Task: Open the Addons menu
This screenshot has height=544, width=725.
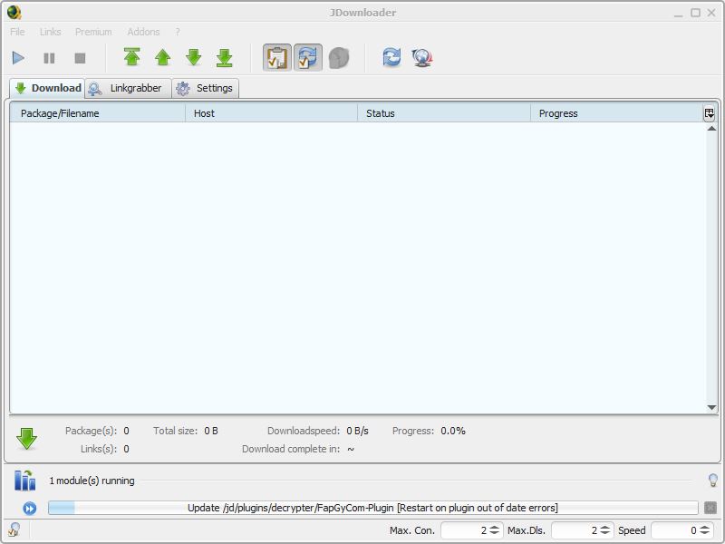Action: click(143, 32)
